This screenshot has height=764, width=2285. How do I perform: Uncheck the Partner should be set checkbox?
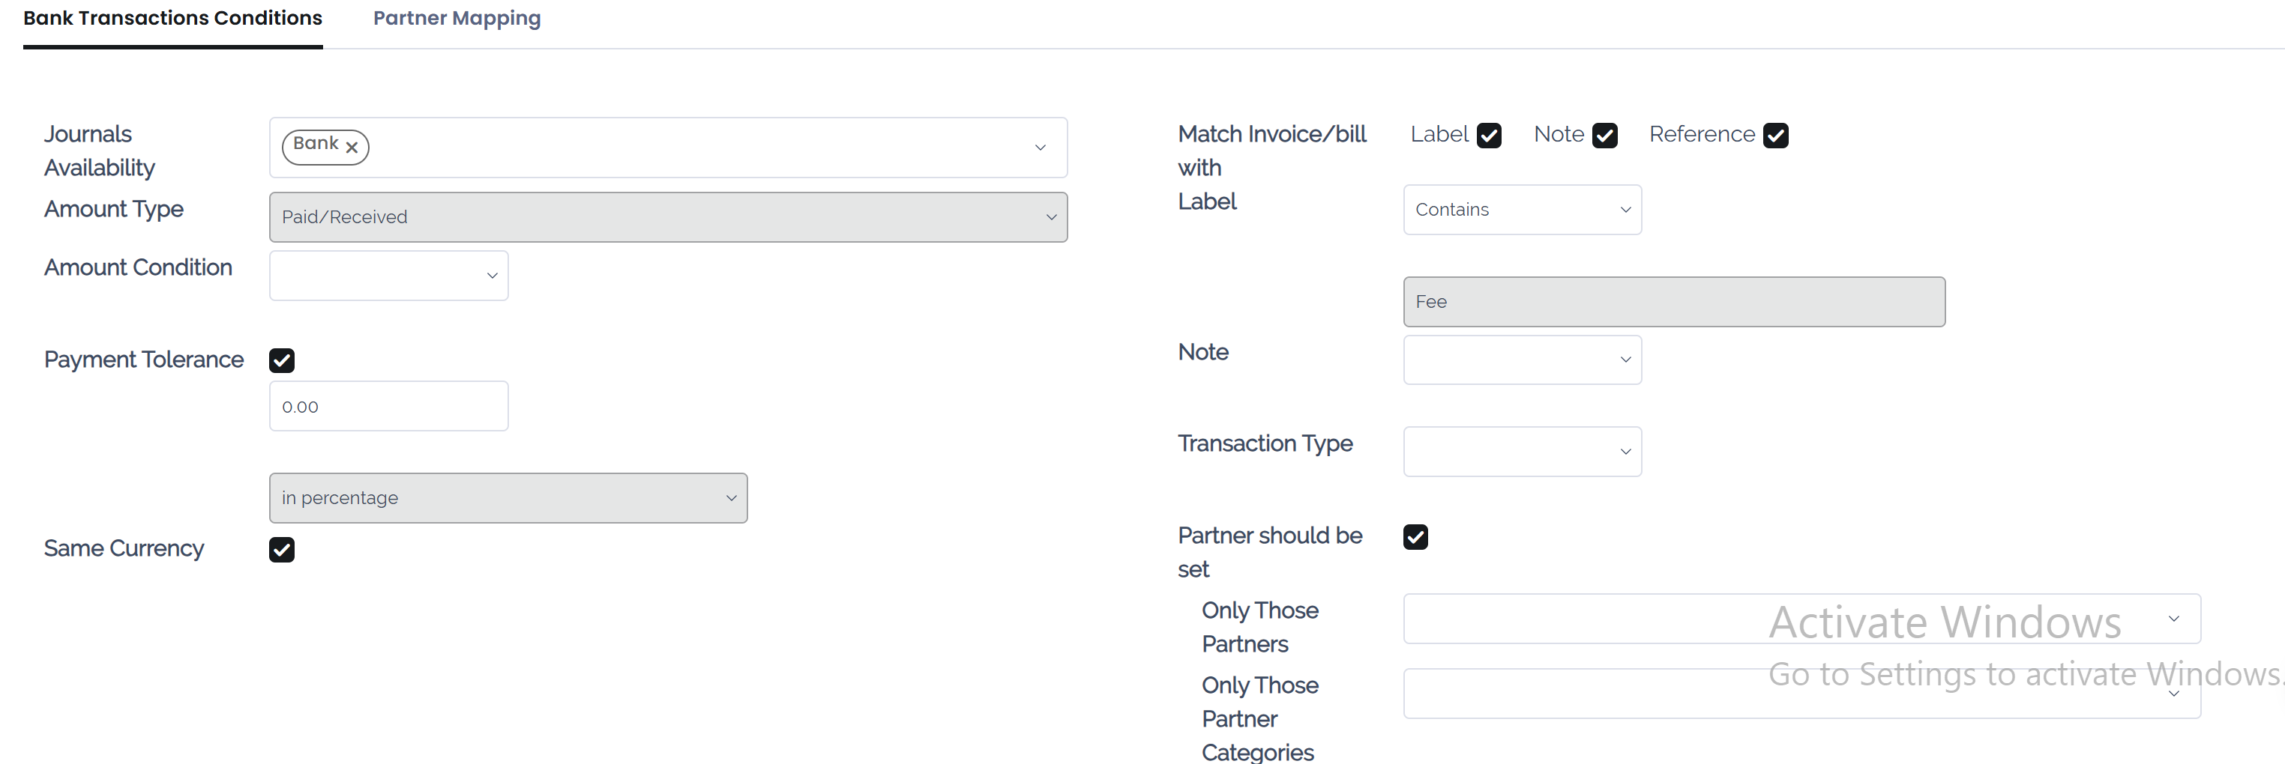1415,537
